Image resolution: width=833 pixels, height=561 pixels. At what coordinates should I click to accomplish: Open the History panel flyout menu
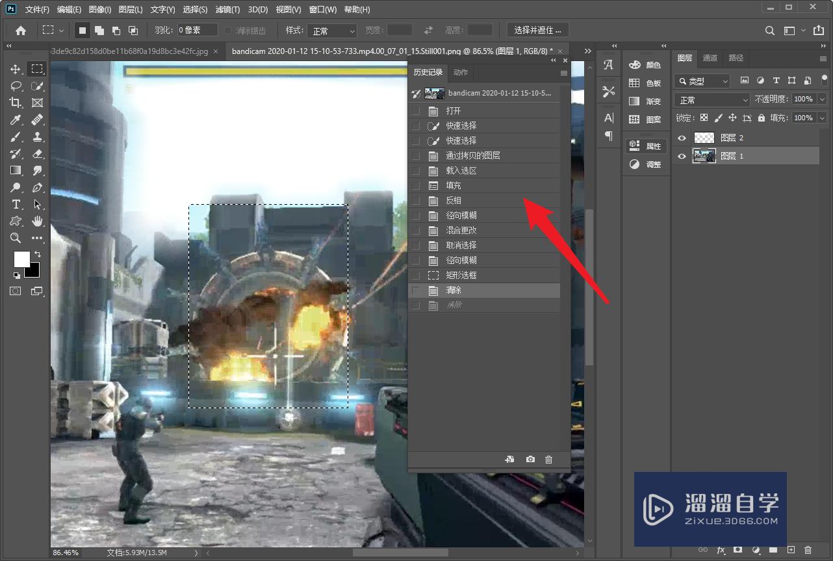coord(564,73)
